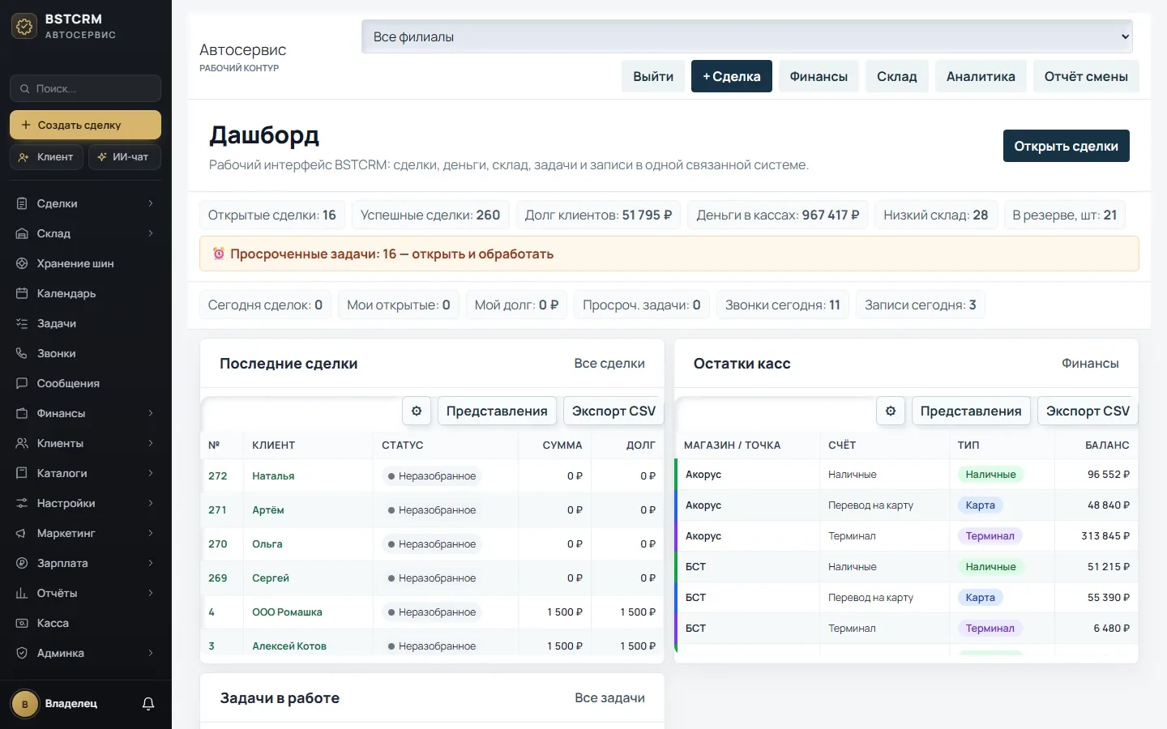Expand the Сделки sidebar section
The image size is (1167, 729).
tap(86, 203)
